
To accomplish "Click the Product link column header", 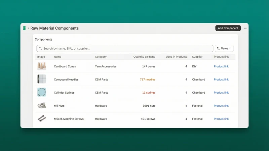I will click(221, 57).
